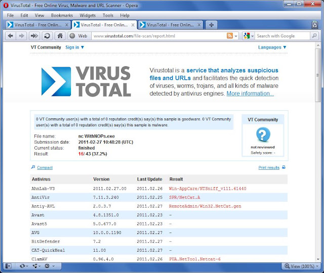The width and height of the screenshot is (324, 273).
Task: Click the BitDefender row name
Action: [x=46, y=242]
